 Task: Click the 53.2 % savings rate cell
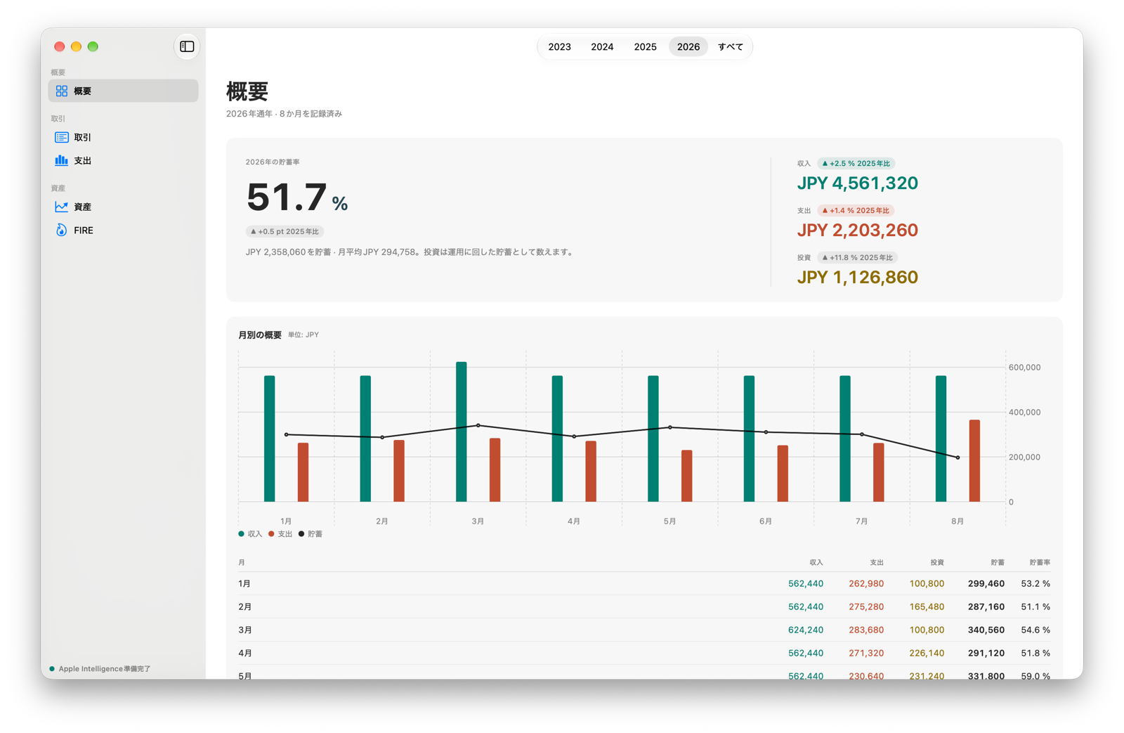coord(1035,583)
